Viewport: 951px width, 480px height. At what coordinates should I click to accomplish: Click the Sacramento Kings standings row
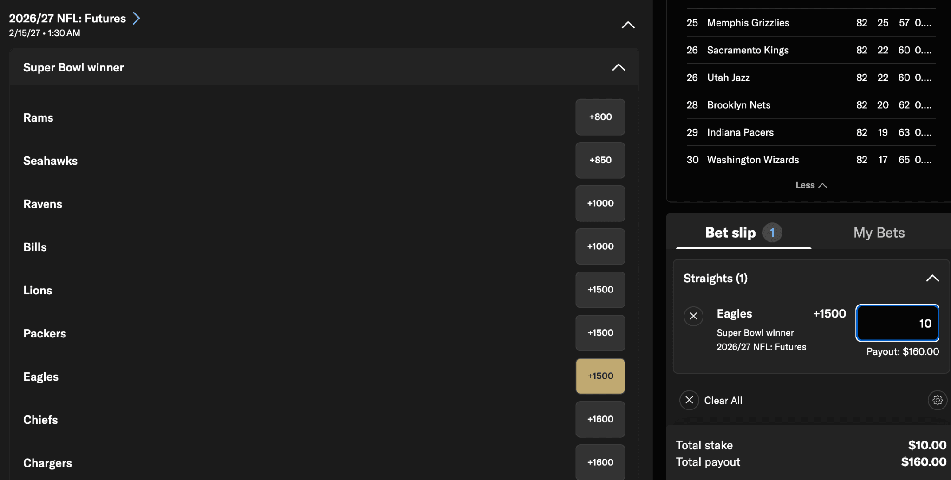pyautogui.click(x=811, y=50)
